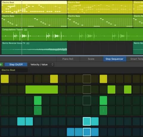This screenshot has width=143, height=137.
Task: Turn off step 14 in lime-green second row
Action: pyautogui.click(x=111, y=89)
